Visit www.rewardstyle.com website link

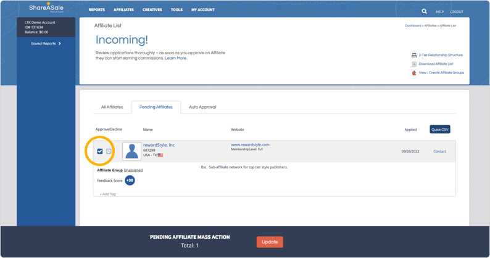[250, 145]
